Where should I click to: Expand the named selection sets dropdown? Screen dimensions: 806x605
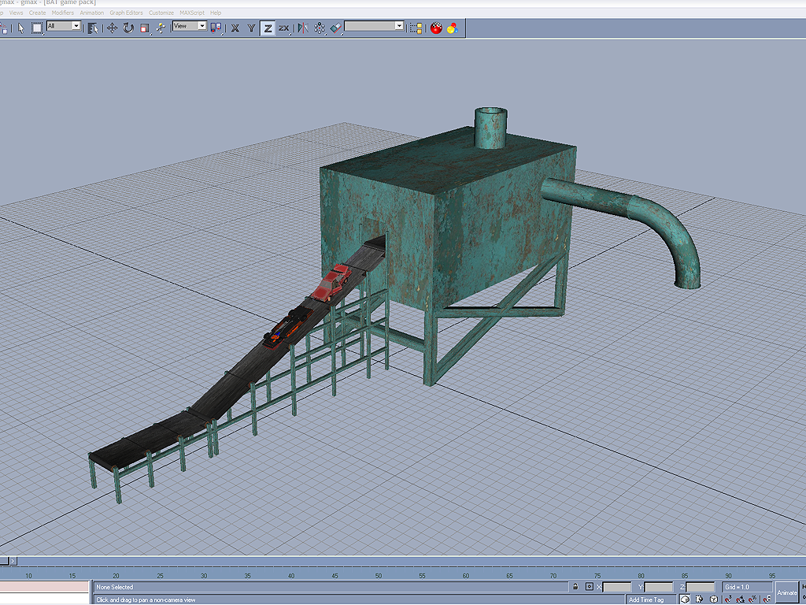coord(399,26)
